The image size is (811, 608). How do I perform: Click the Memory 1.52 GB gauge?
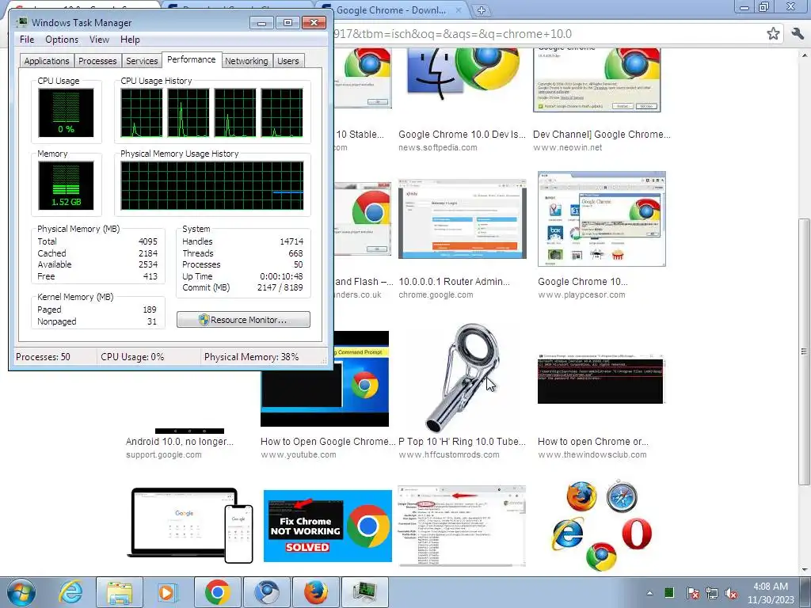point(66,185)
